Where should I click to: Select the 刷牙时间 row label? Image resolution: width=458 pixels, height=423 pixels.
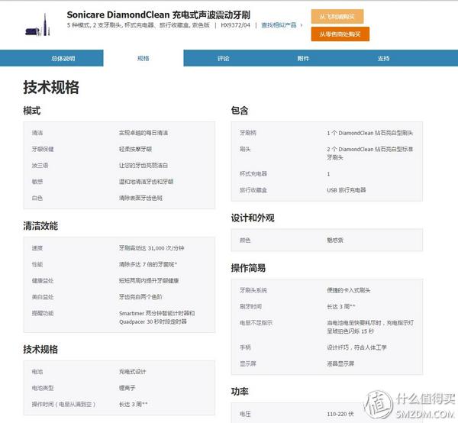pyautogui.click(x=250, y=307)
